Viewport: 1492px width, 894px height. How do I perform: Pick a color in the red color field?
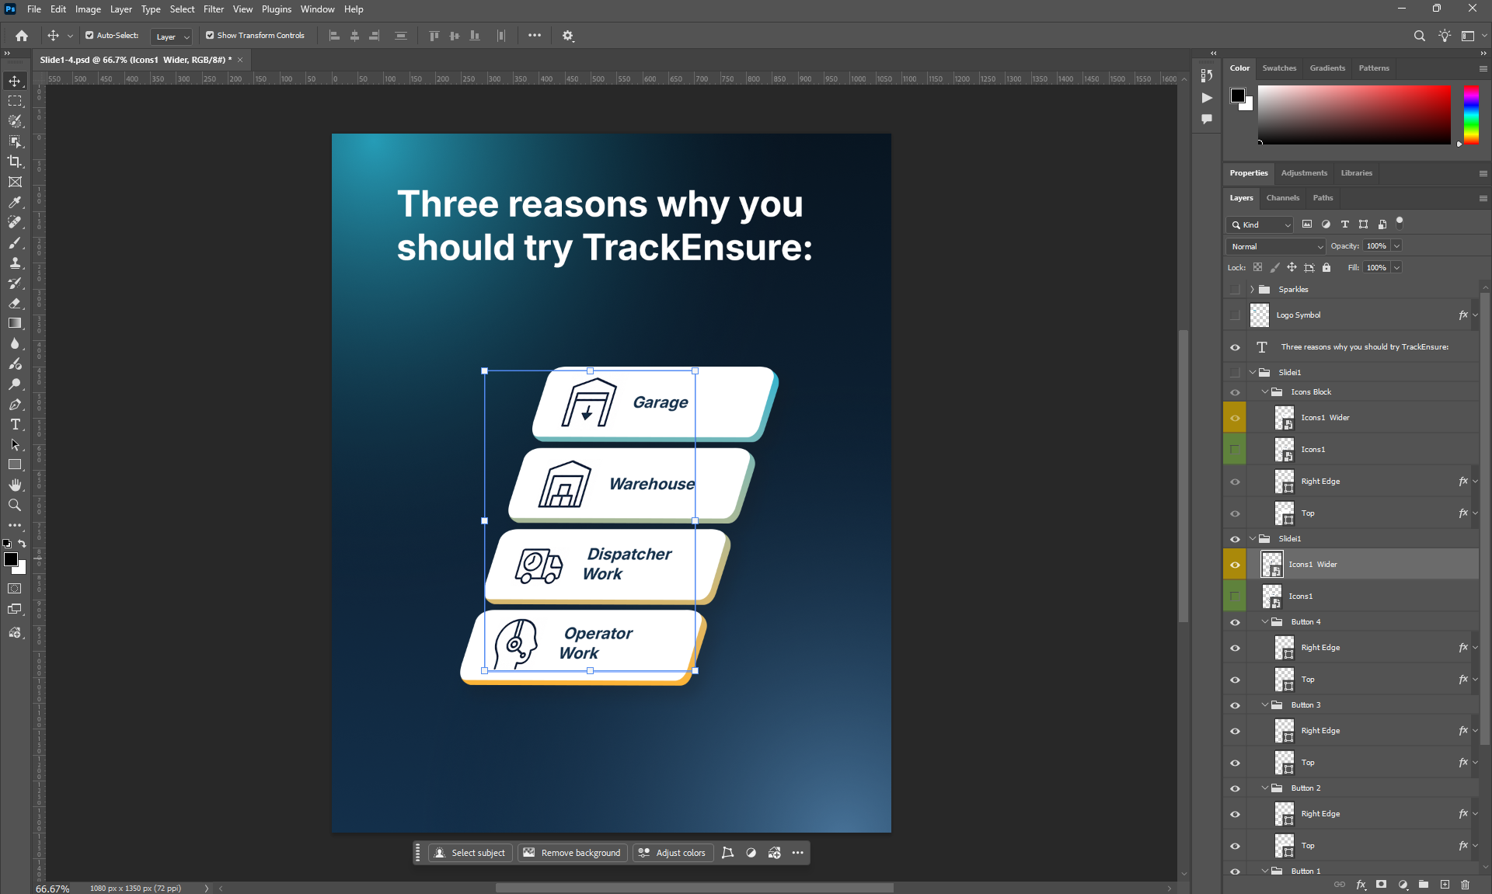pos(1354,115)
